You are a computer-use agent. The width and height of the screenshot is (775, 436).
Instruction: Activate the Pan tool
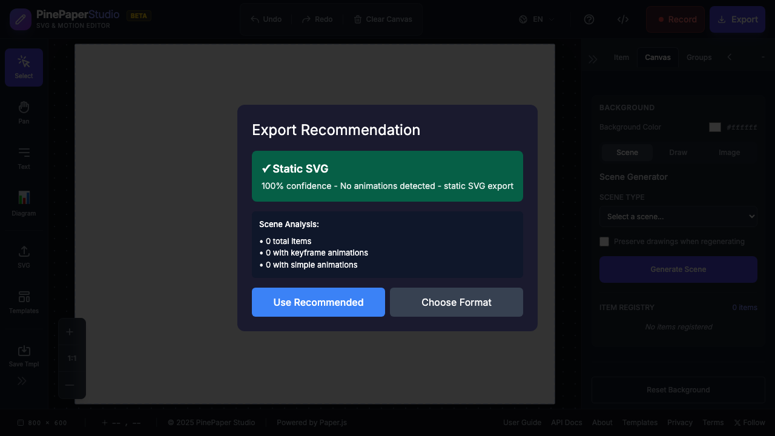point(24,111)
